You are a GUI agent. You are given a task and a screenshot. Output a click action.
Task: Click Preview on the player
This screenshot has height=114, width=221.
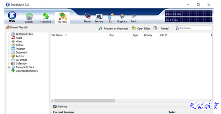(x=114, y=29)
